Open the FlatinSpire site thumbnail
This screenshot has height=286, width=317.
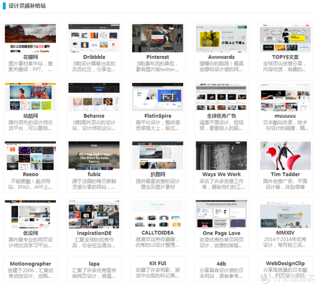tap(158, 97)
